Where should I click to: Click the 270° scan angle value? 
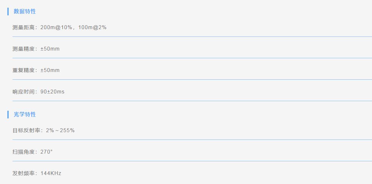pos(46,152)
